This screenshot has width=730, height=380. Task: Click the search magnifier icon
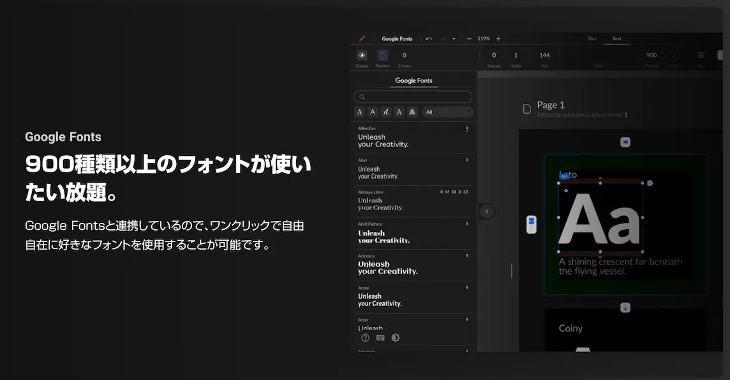click(x=362, y=97)
